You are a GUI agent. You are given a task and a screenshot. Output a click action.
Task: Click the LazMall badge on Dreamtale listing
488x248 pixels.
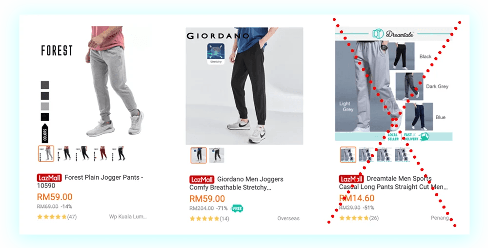pyautogui.click(x=351, y=179)
